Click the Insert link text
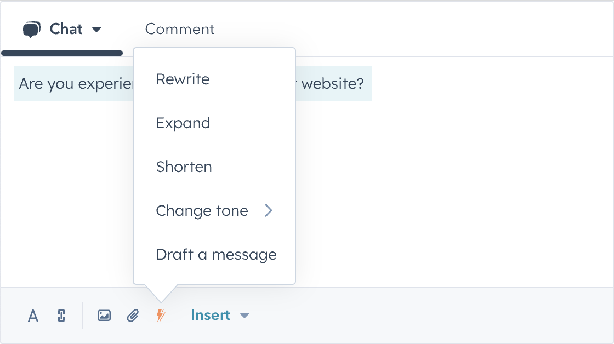This screenshot has width=614, height=344. [210, 315]
